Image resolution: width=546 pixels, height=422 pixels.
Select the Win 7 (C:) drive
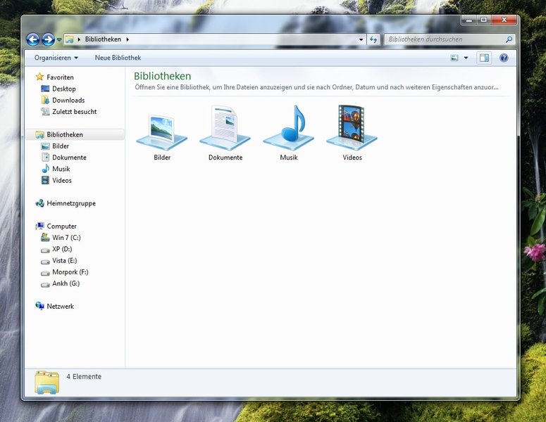[x=66, y=238]
